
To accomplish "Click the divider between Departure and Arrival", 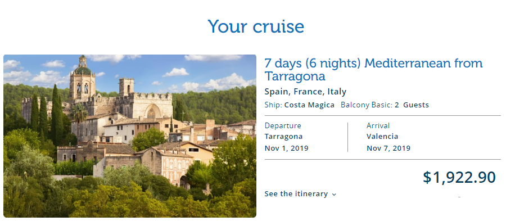I will click(347, 137).
